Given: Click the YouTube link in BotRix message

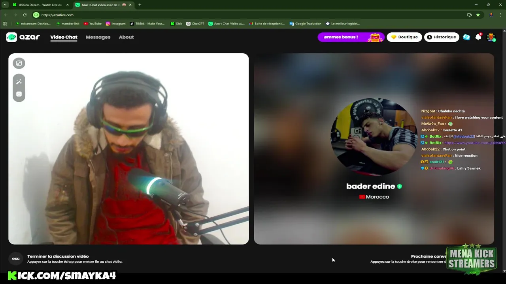Looking at the screenshot, I should point(475,143).
